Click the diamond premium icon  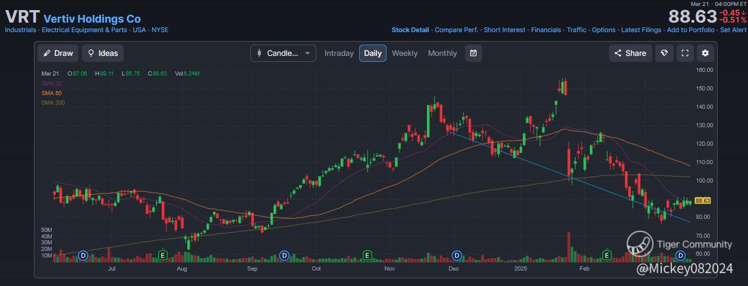click(x=664, y=53)
